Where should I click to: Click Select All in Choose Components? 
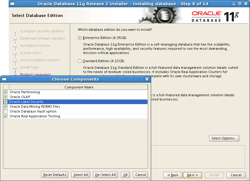[81, 175]
